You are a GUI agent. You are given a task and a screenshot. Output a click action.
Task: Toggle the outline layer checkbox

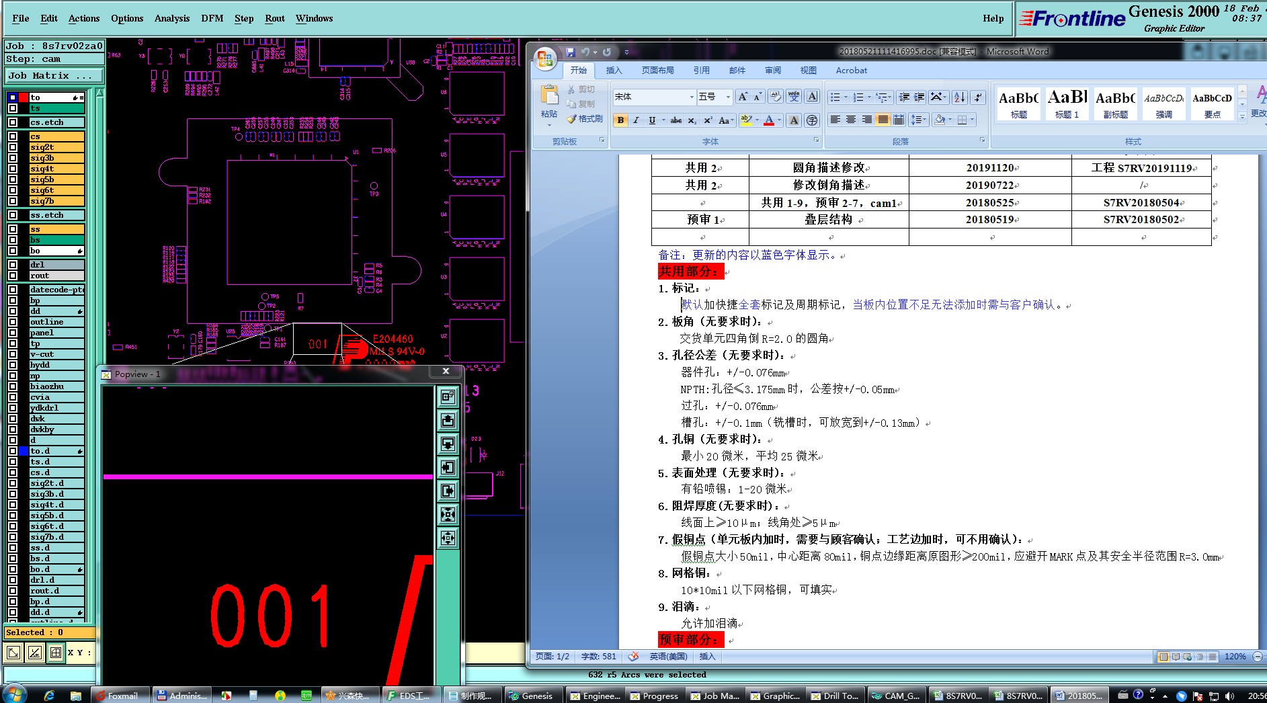13,322
